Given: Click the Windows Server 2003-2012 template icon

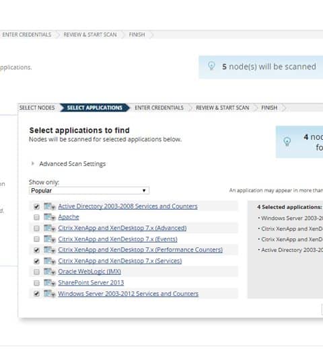Looking at the screenshot, I should click(x=50, y=294).
